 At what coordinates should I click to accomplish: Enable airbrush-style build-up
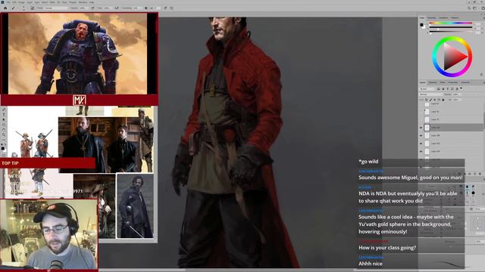pos(117,8)
